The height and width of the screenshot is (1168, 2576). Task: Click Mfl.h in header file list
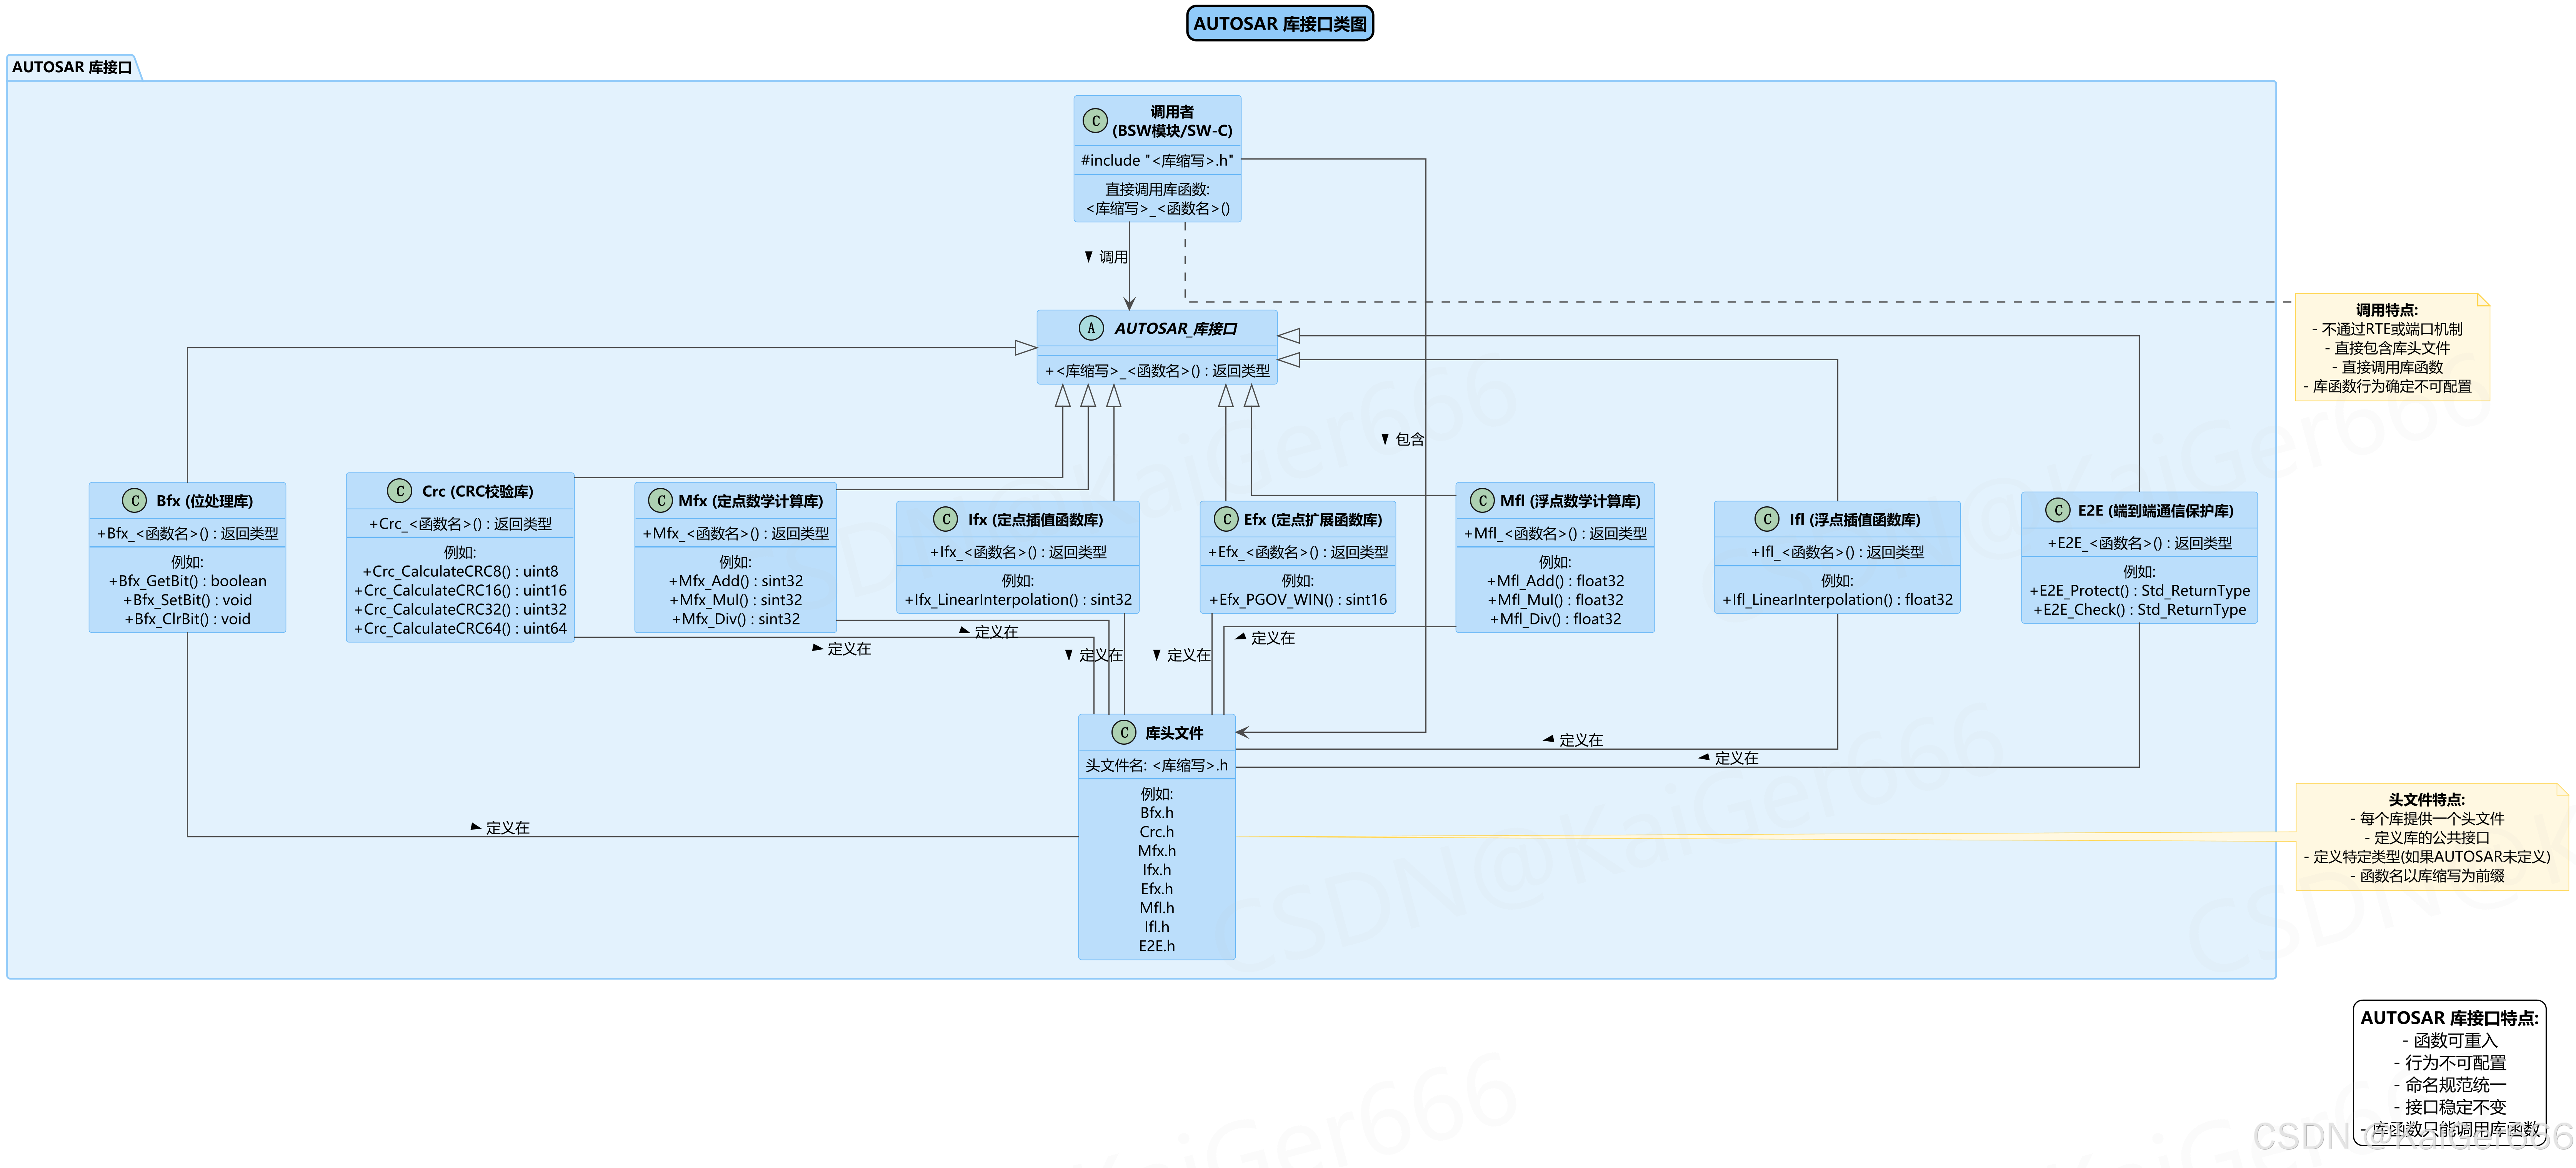coord(1157,908)
